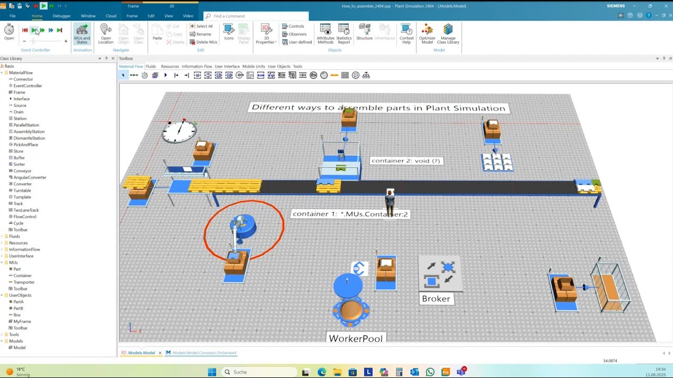The width and height of the screenshot is (673, 378).
Task: Select MyFrame in UserObjects
Action: (x=22, y=321)
